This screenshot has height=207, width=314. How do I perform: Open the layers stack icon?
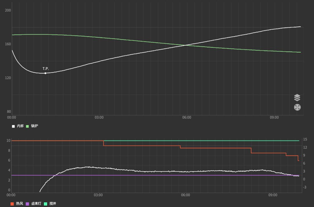[x=297, y=97]
